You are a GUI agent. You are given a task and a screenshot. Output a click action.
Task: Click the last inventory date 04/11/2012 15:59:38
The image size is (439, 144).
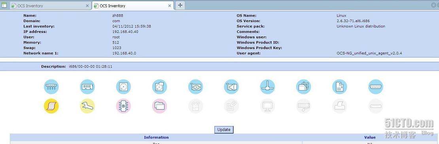[x=132, y=27]
